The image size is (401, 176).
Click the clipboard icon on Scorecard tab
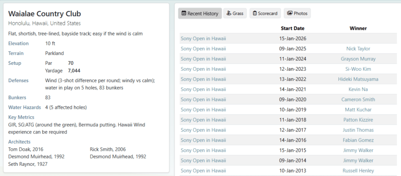pos(254,13)
